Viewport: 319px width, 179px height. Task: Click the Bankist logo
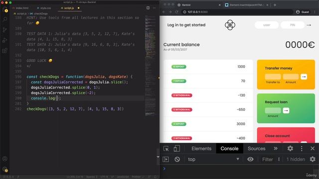[230, 25]
